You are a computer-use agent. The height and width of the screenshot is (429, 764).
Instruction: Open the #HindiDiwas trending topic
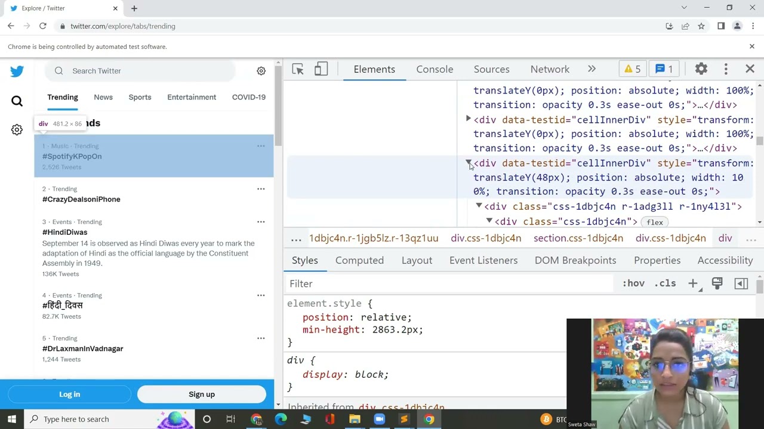pos(64,232)
